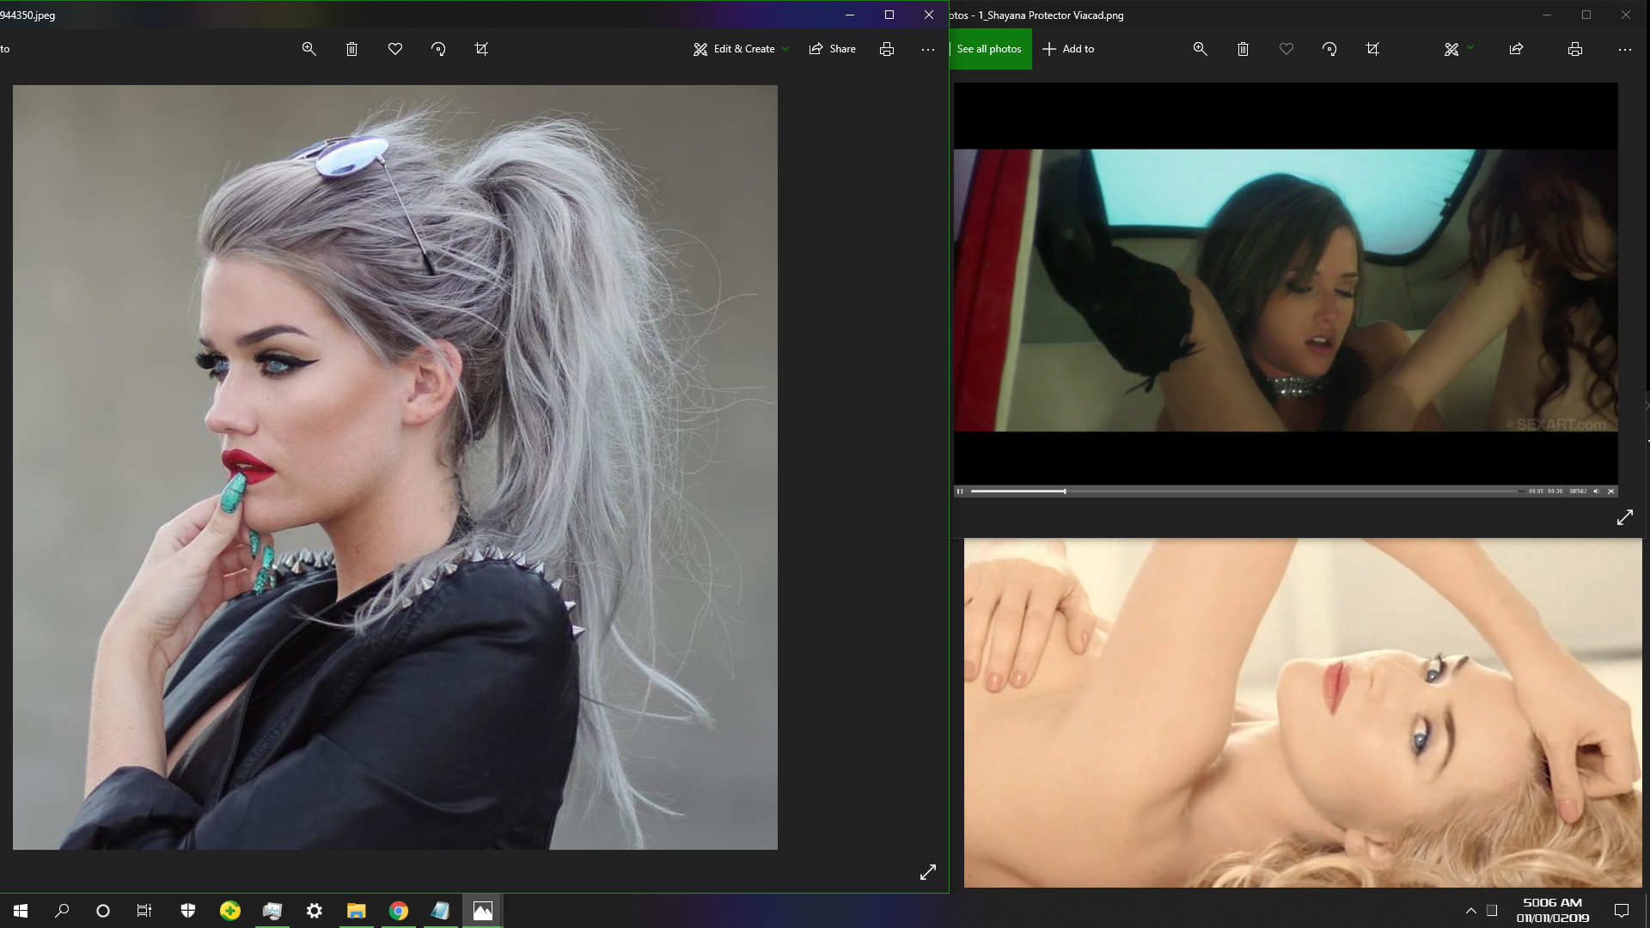This screenshot has height=928, width=1650.
Task: Print the left photo
Action: (887, 49)
